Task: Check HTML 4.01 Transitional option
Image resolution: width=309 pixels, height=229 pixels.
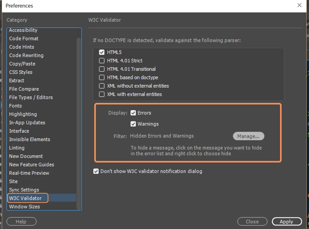Action: [102, 69]
